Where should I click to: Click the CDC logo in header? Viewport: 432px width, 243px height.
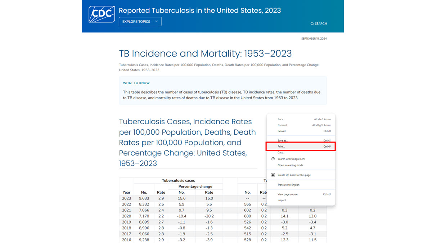click(x=102, y=14)
